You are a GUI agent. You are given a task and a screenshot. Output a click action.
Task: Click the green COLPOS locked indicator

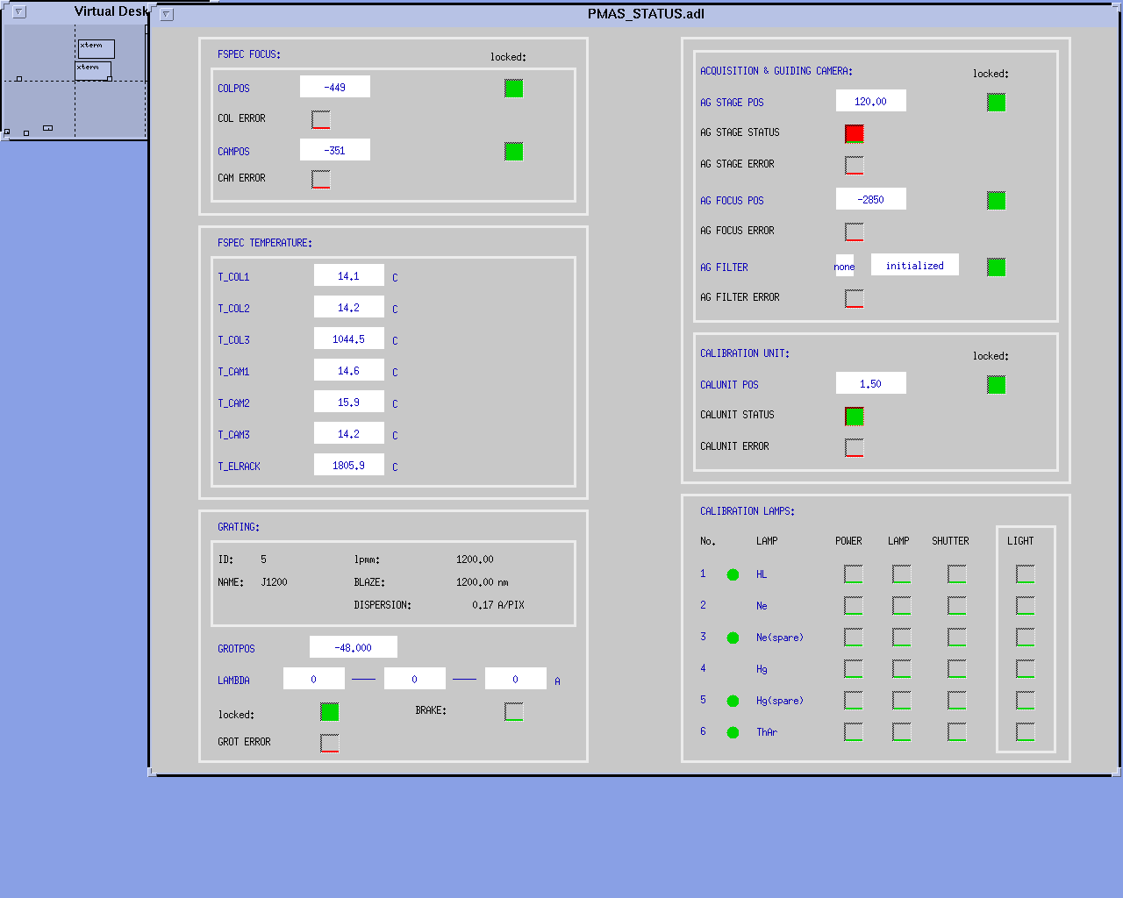(x=513, y=88)
